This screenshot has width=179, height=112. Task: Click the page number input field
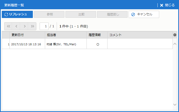(x=44, y=26)
